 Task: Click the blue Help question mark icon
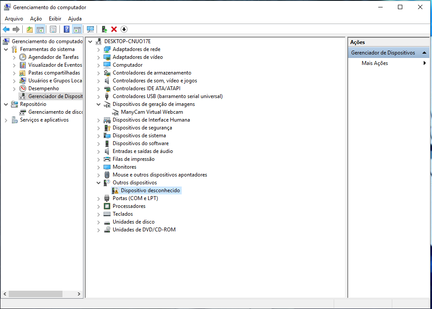66,29
